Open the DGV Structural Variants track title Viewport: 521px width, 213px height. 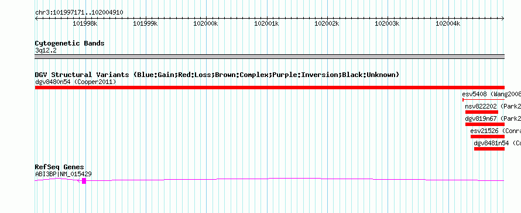click(217, 75)
